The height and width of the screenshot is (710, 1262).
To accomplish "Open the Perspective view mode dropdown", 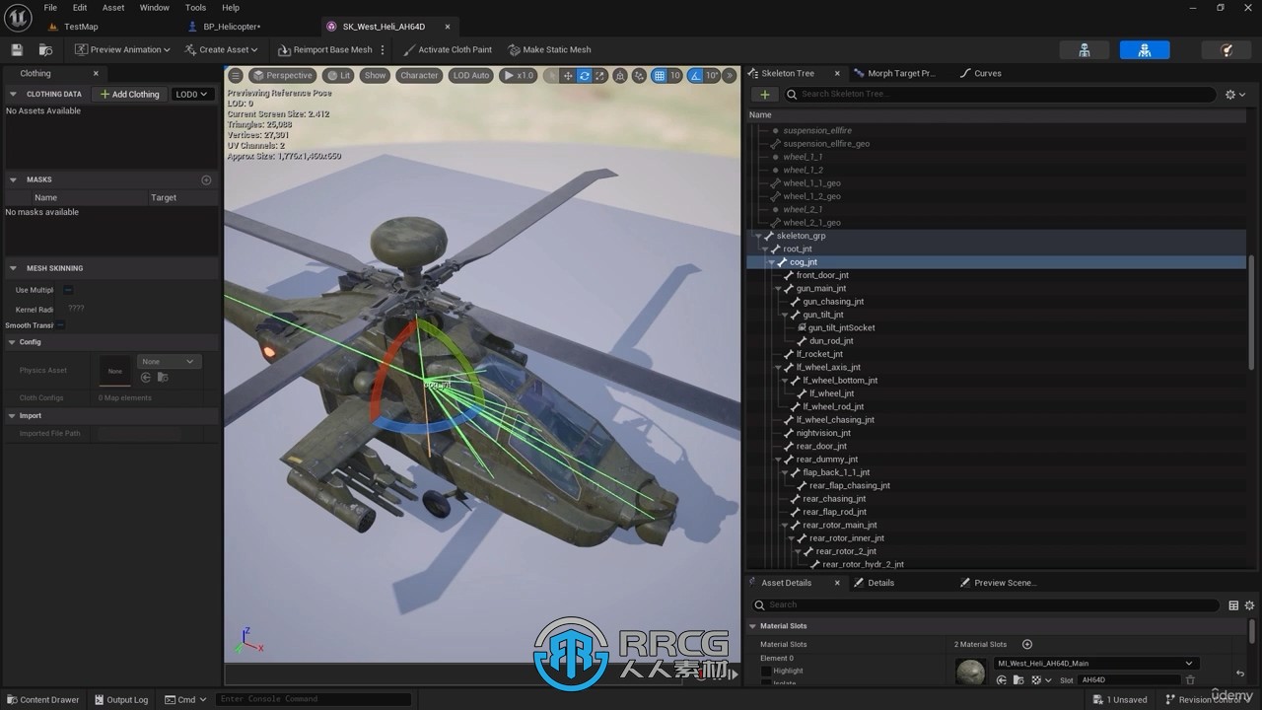I will tap(282, 75).
